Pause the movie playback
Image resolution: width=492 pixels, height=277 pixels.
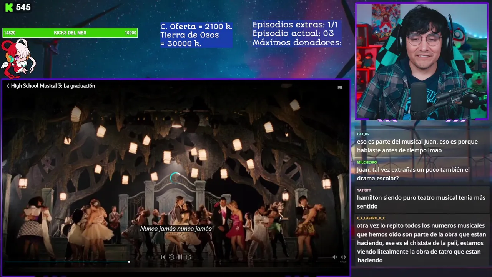click(180, 257)
